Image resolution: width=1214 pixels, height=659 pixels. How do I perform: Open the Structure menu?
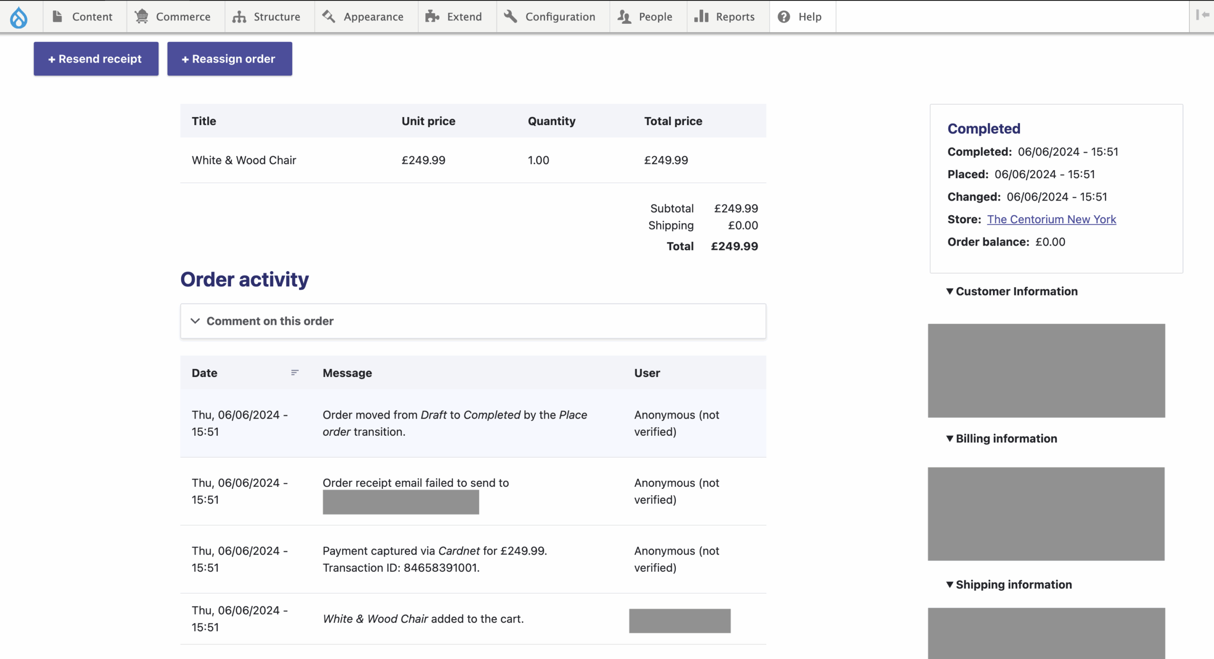click(x=269, y=17)
